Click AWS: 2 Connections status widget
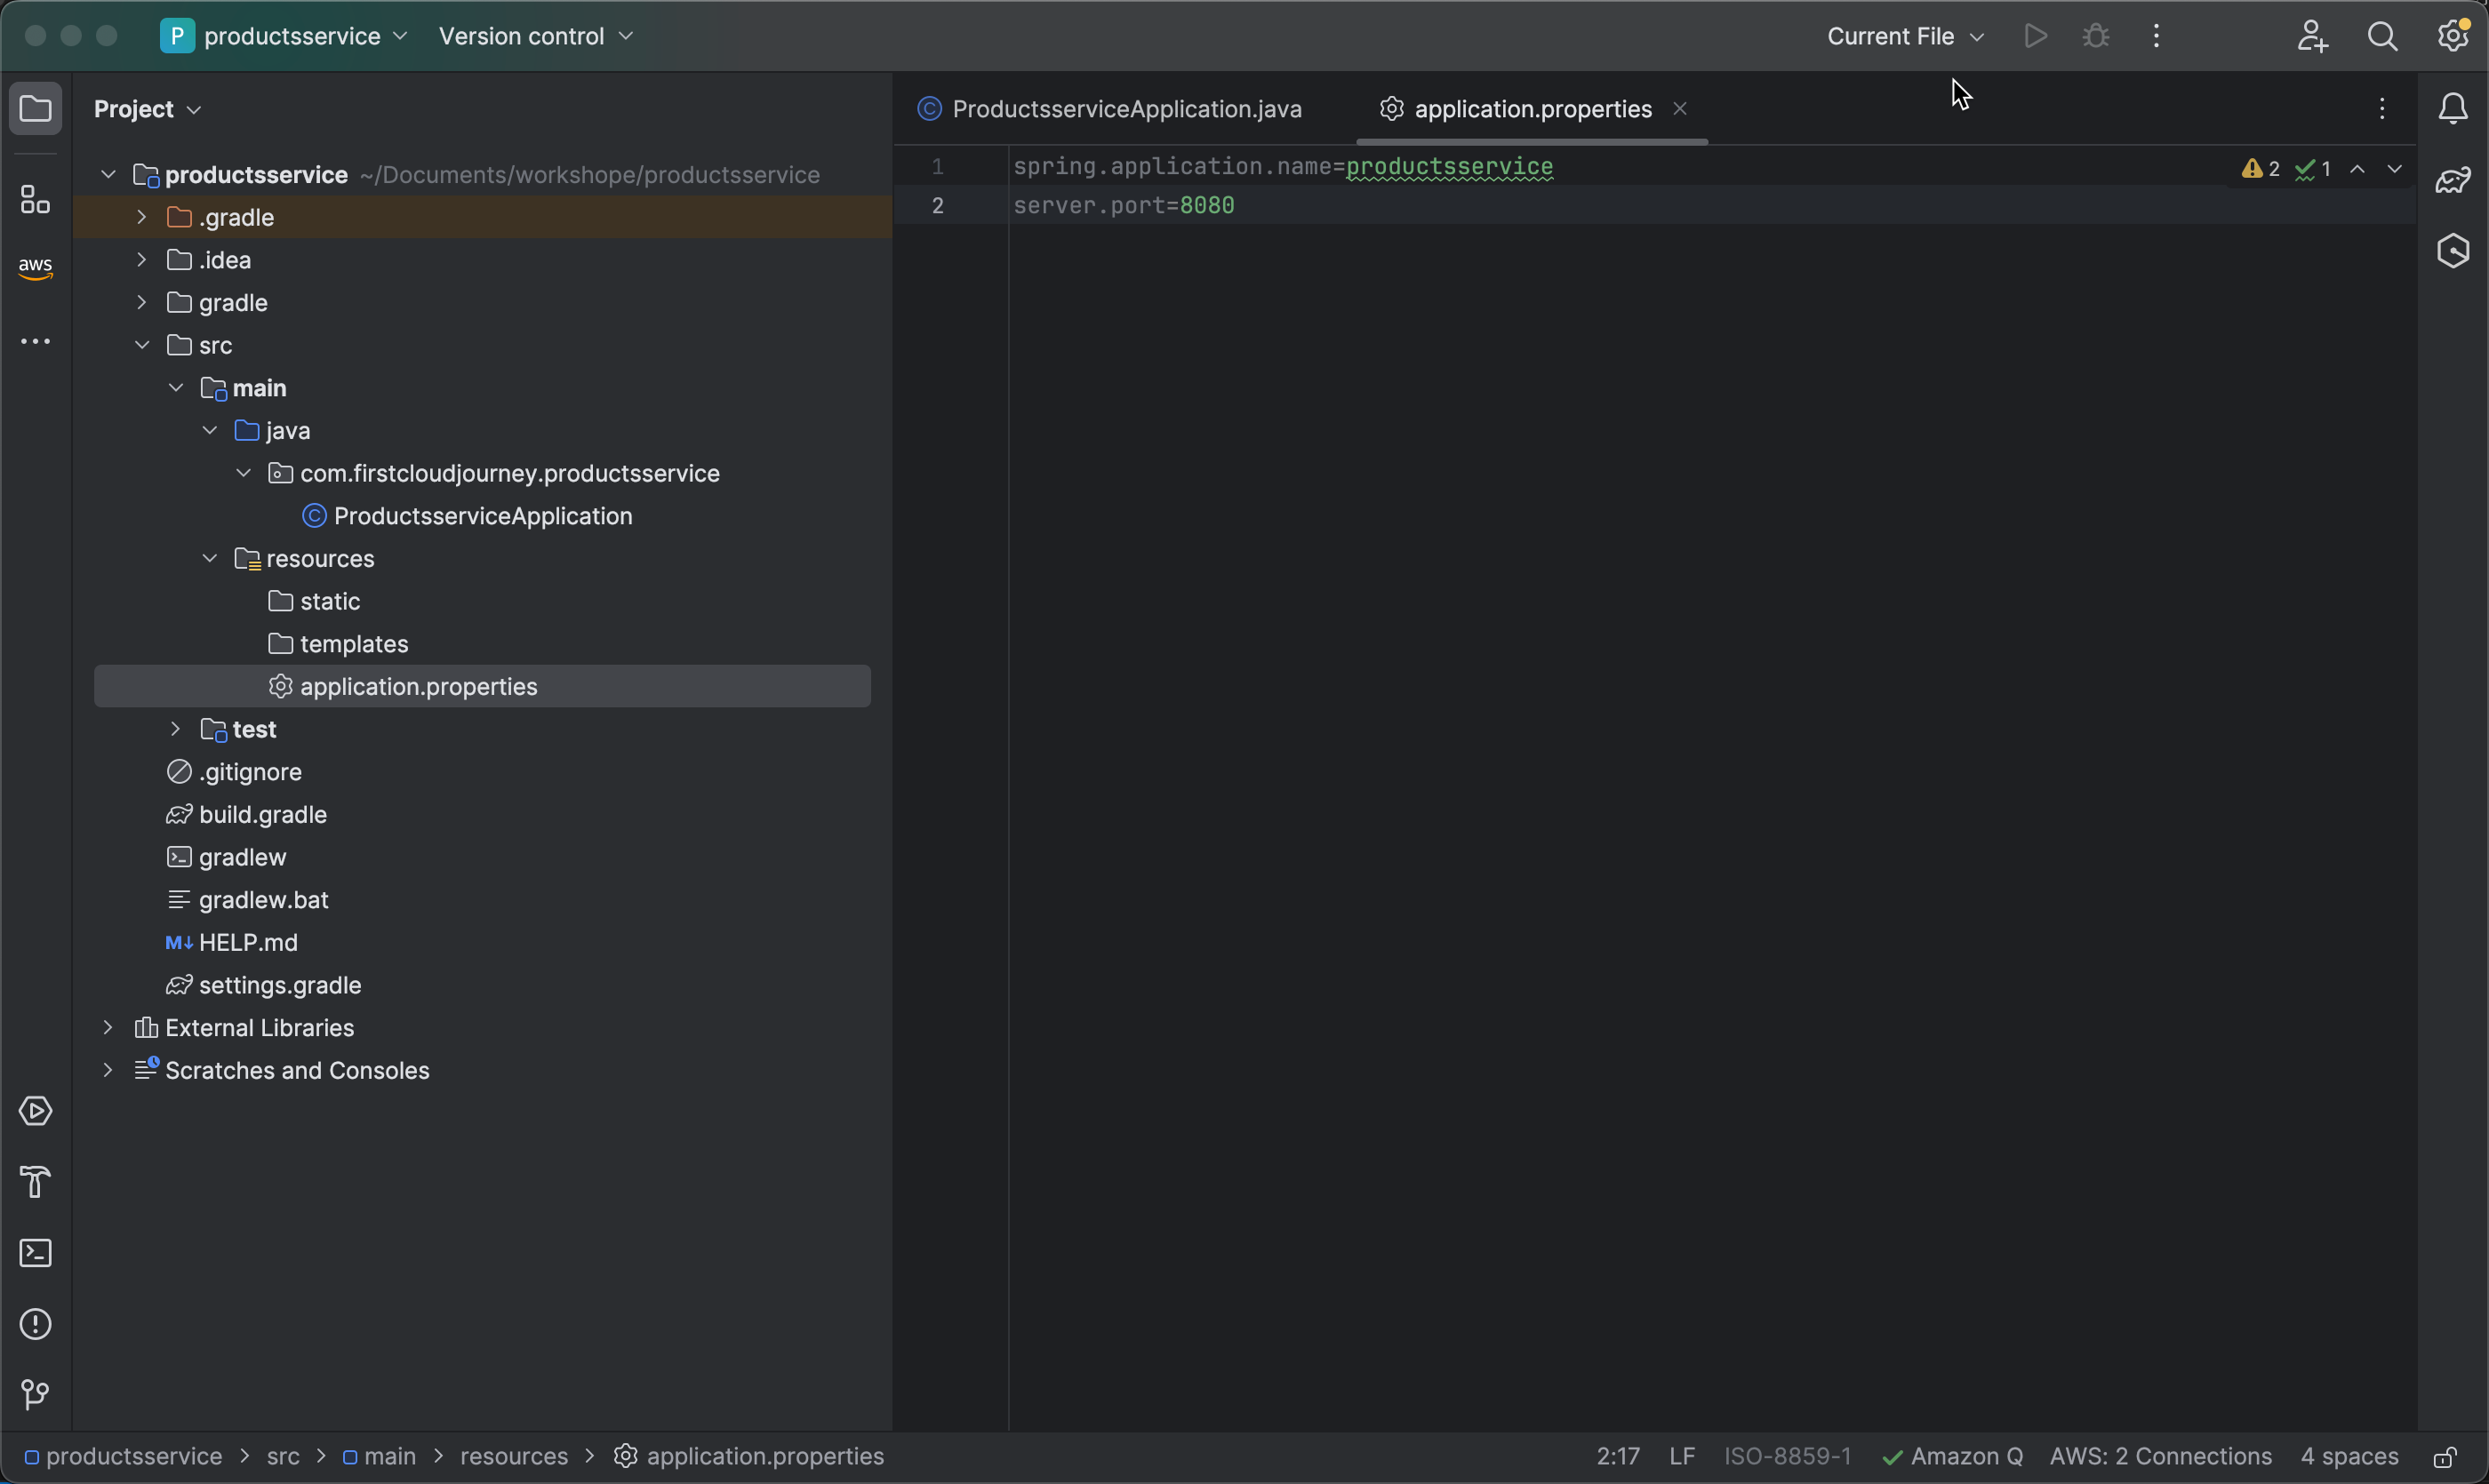 pyautogui.click(x=2161, y=1457)
